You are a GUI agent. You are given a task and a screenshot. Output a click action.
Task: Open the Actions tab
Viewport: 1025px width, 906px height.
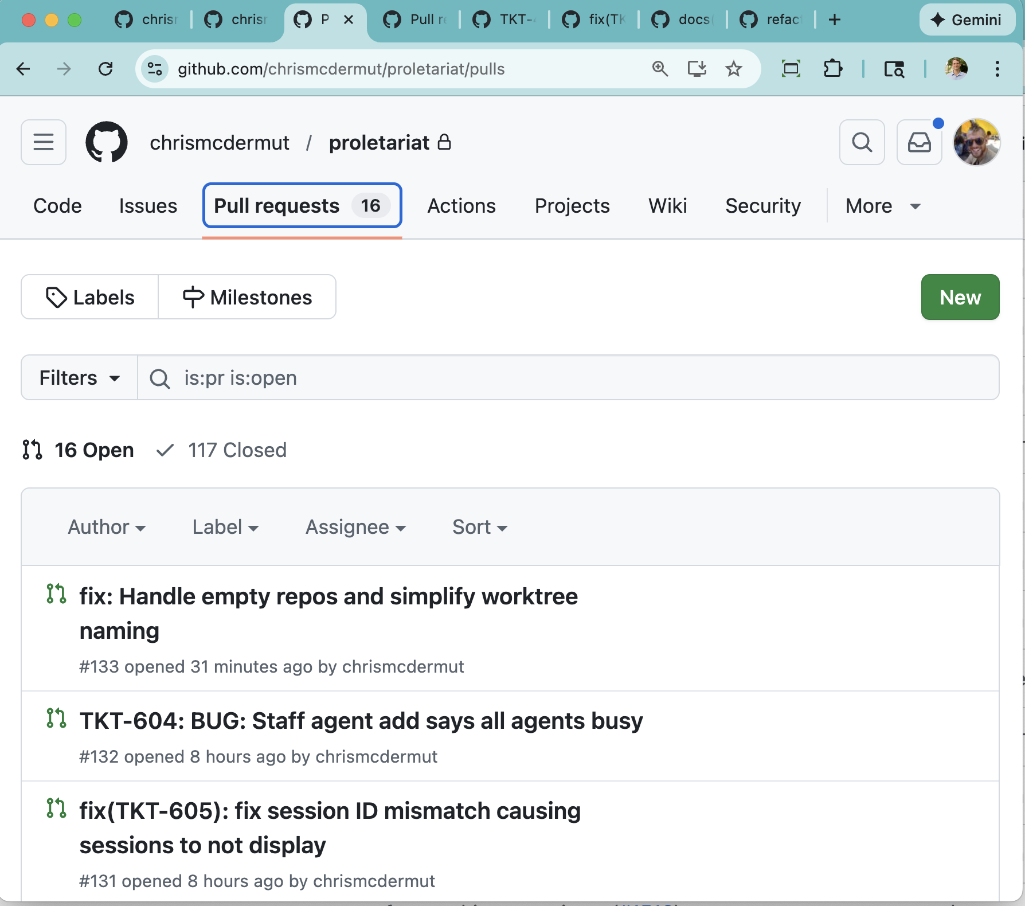461,206
